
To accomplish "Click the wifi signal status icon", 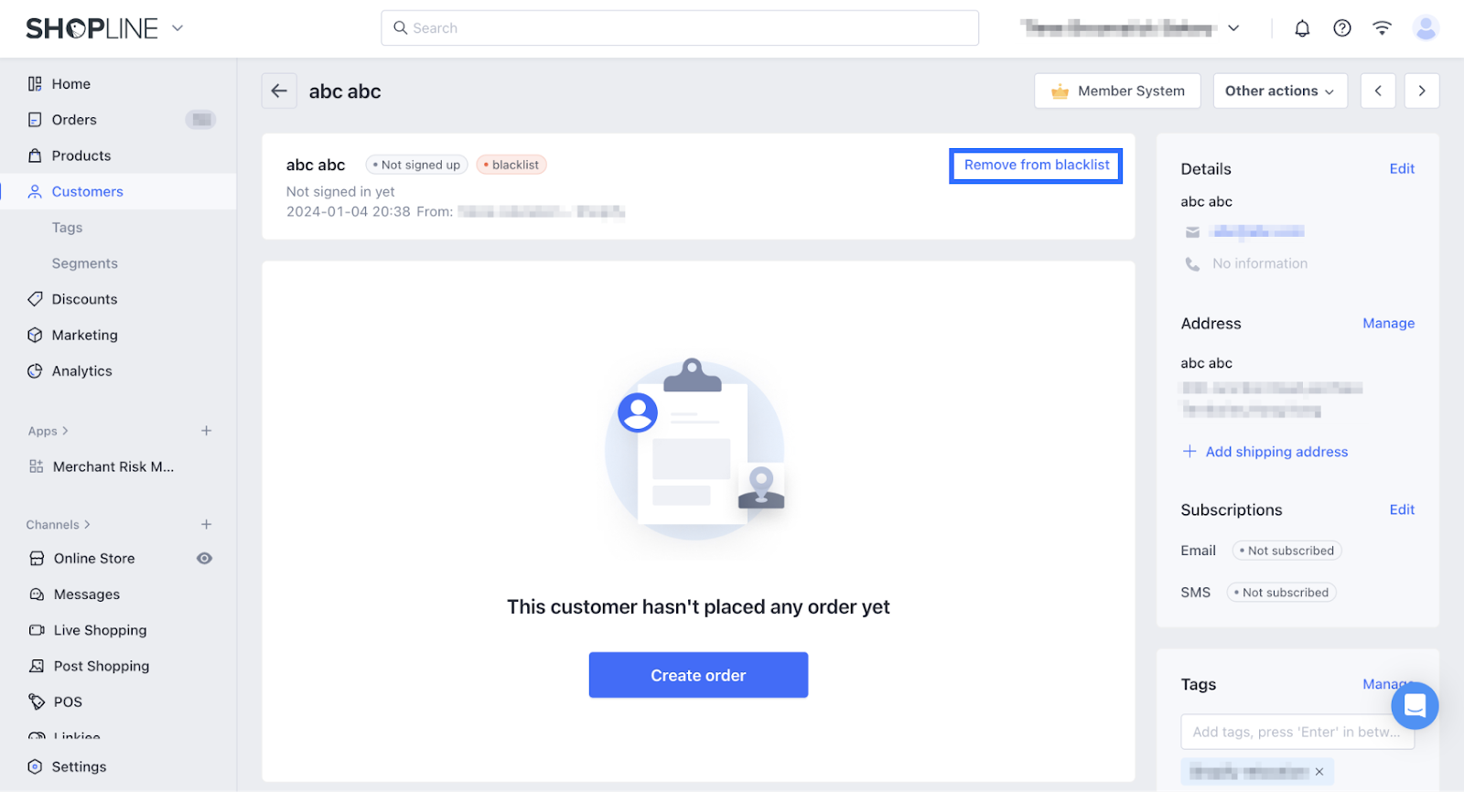I will coord(1382,28).
